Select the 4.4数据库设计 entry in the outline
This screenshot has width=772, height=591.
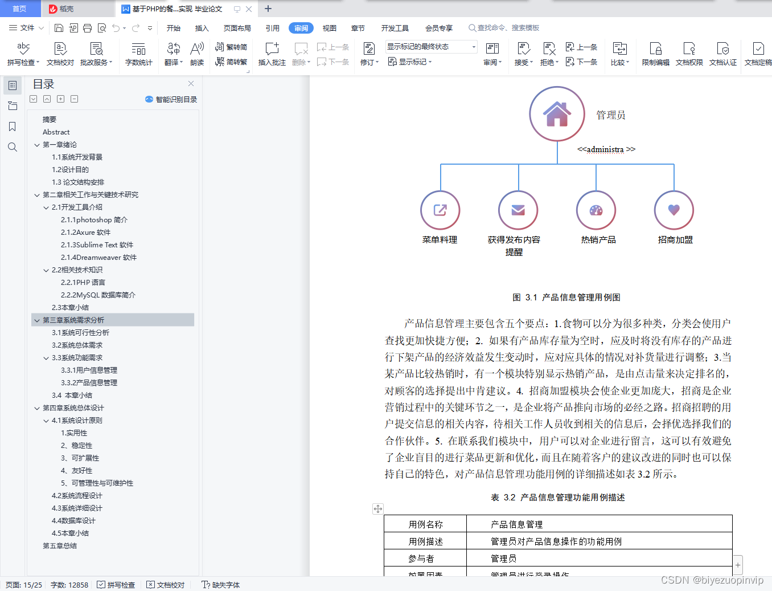tap(75, 520)
